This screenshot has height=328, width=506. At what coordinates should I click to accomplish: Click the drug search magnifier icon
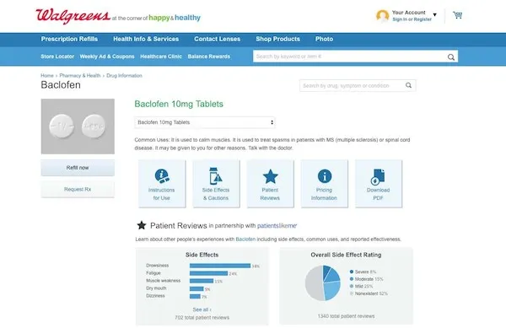pyautogui.click(x=408, y=85)
